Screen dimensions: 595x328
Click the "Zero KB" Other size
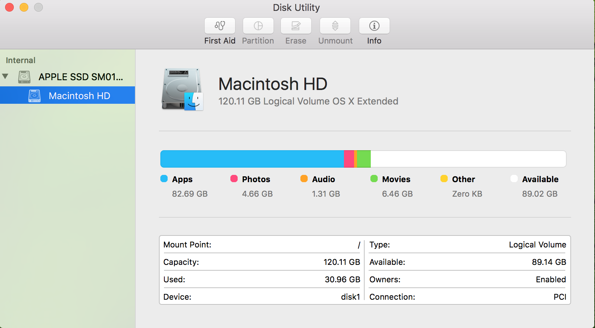coord(467,194)
